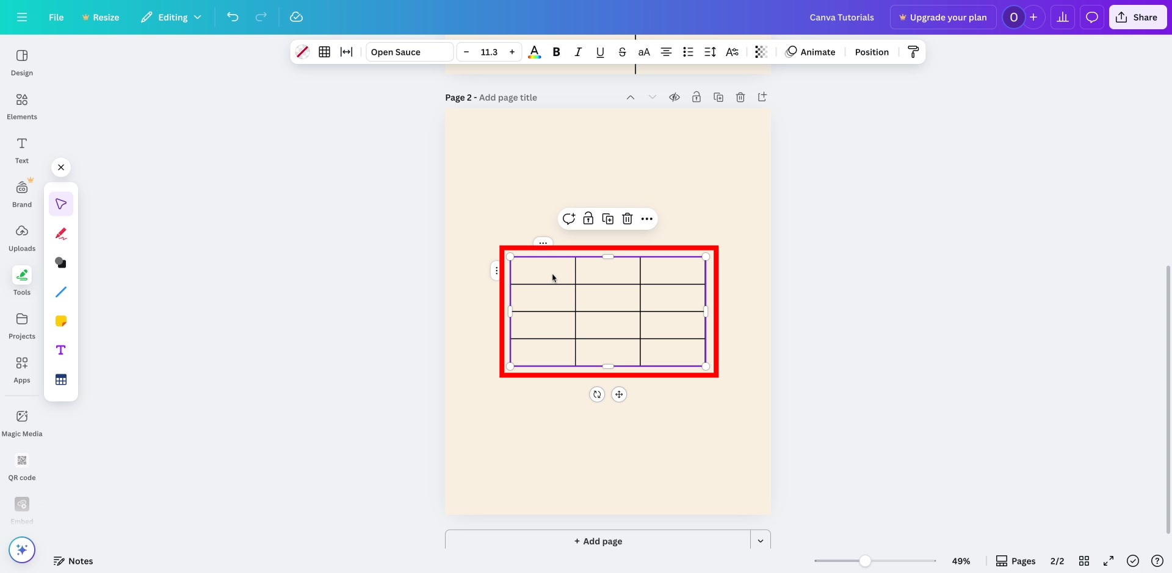This screenshot has height=573, width=1172.
Task: Open the QR code generator panel
Action: pyautogui.click(x=21, y=466)
